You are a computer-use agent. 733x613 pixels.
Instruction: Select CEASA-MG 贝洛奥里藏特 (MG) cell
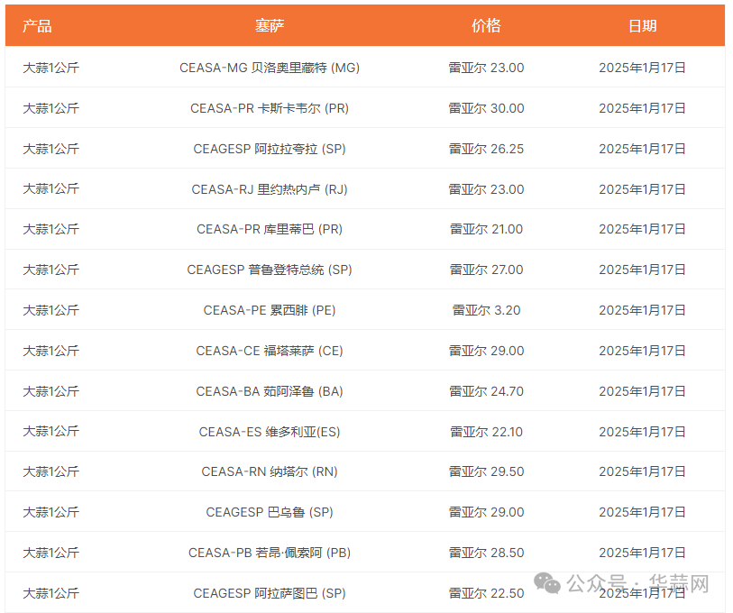270,68
